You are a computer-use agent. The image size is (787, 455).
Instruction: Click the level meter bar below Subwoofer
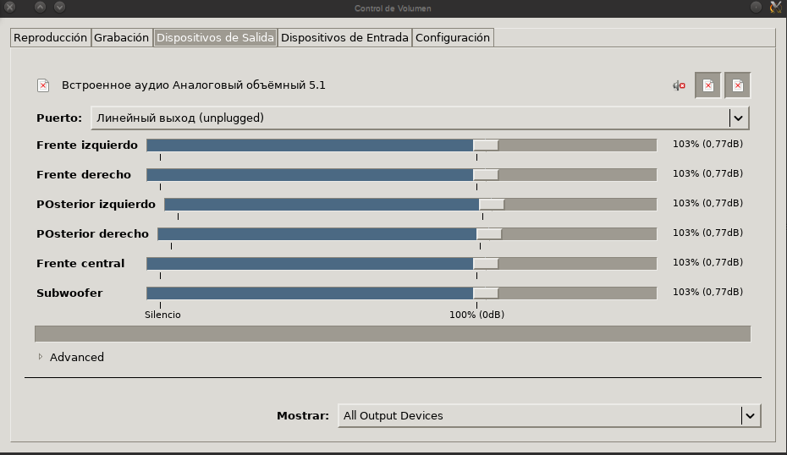pos(392,334)
